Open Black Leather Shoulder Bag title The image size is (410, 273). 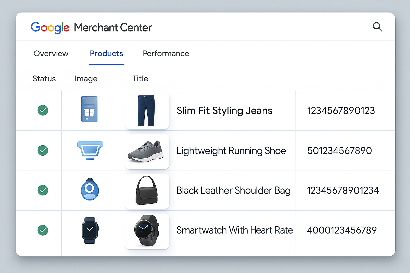(x=233, y=191)
